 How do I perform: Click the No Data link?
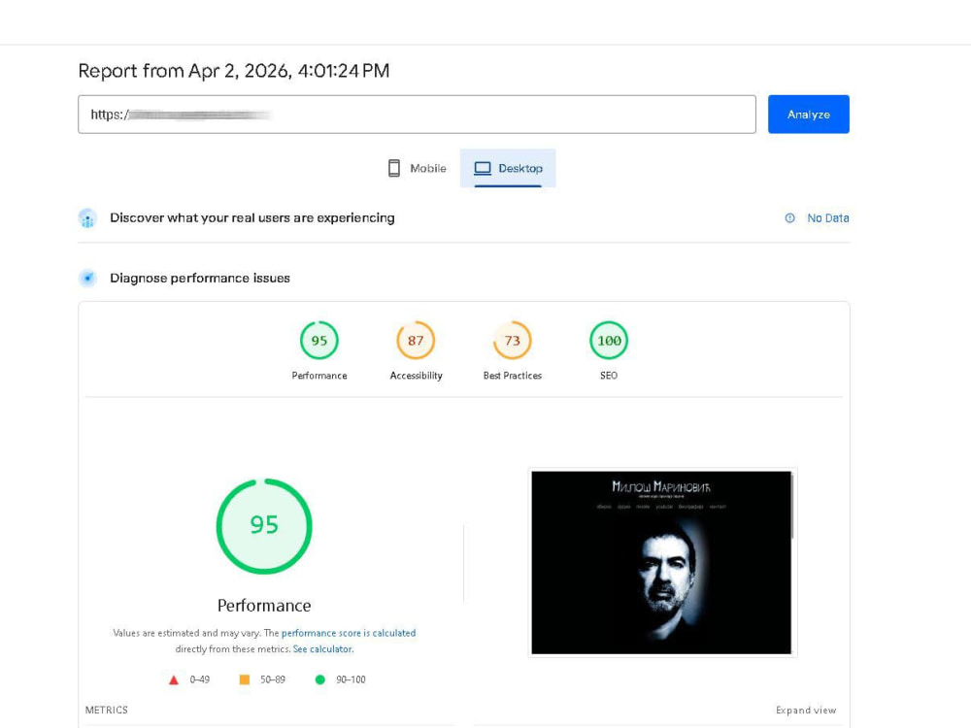click(828, 217)
